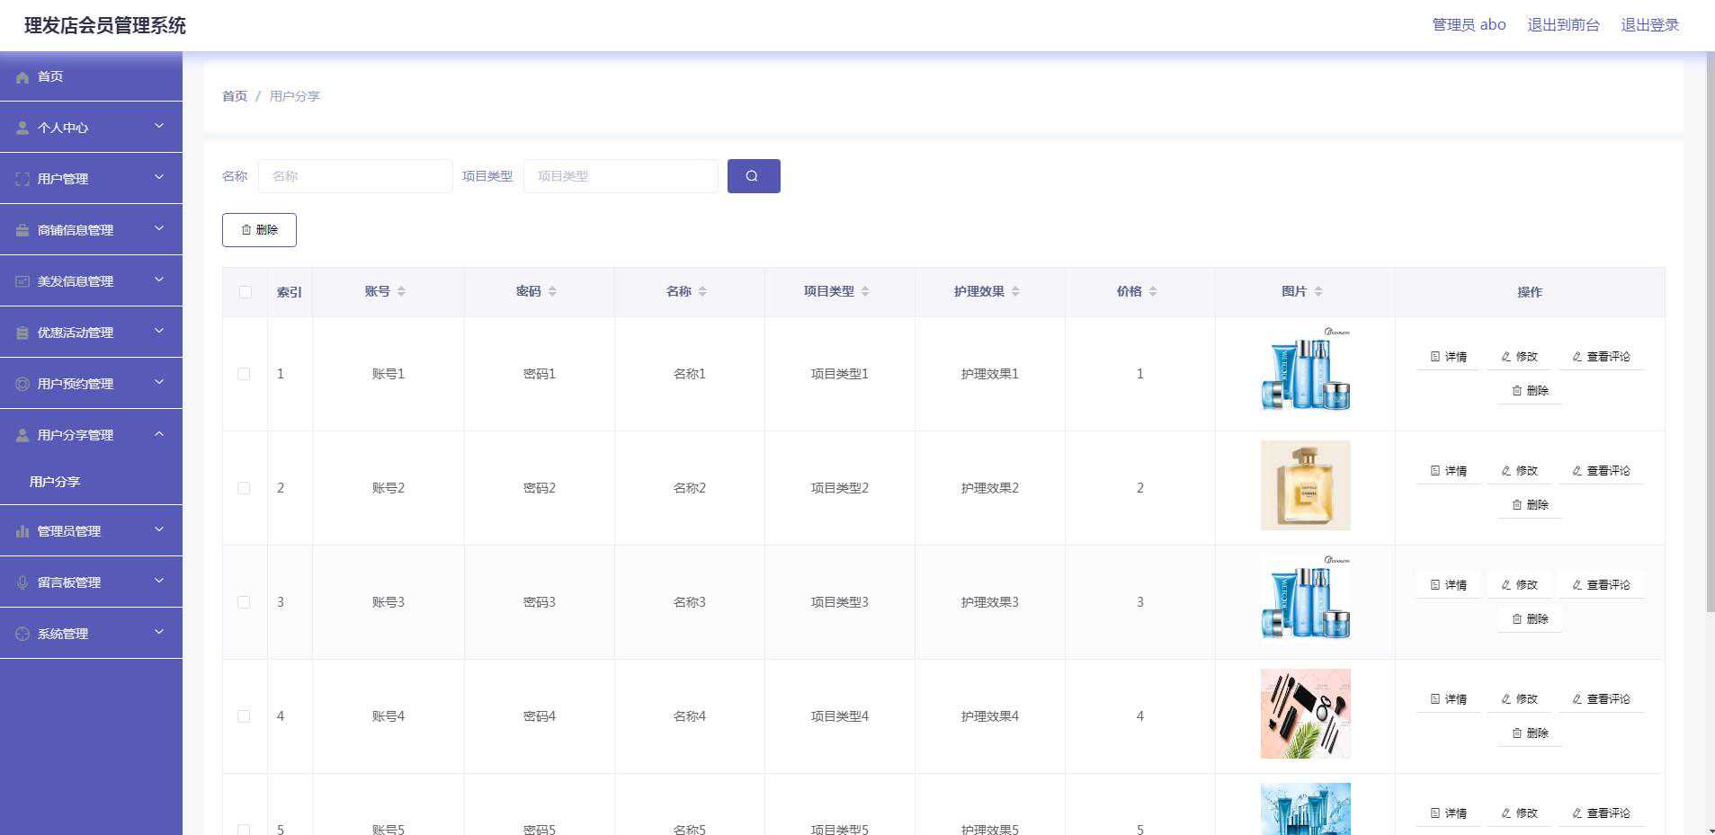Click 查看评论 for row 账号3
The height and width of the screenshot is (835, 1715).
(1601, 585)
